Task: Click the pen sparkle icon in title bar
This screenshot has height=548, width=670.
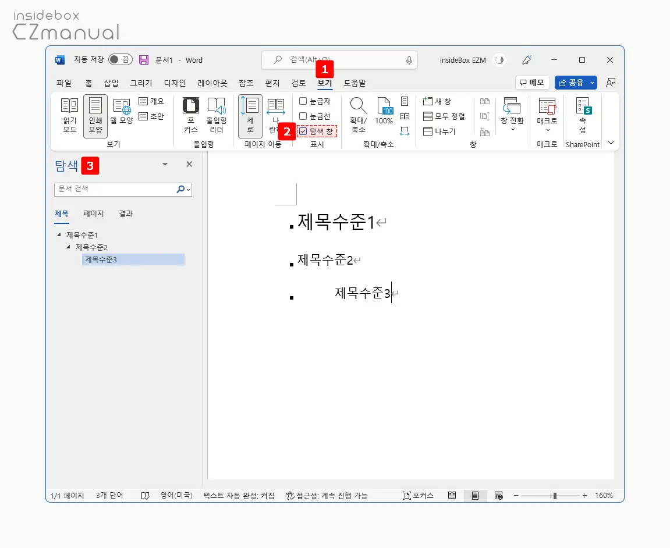Action: tap(527, 60)
